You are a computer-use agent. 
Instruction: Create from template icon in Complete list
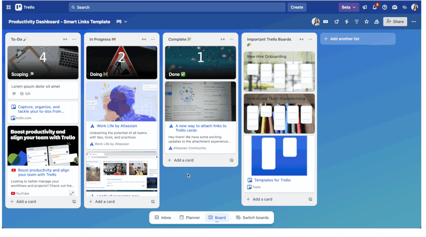coord(232,160)
